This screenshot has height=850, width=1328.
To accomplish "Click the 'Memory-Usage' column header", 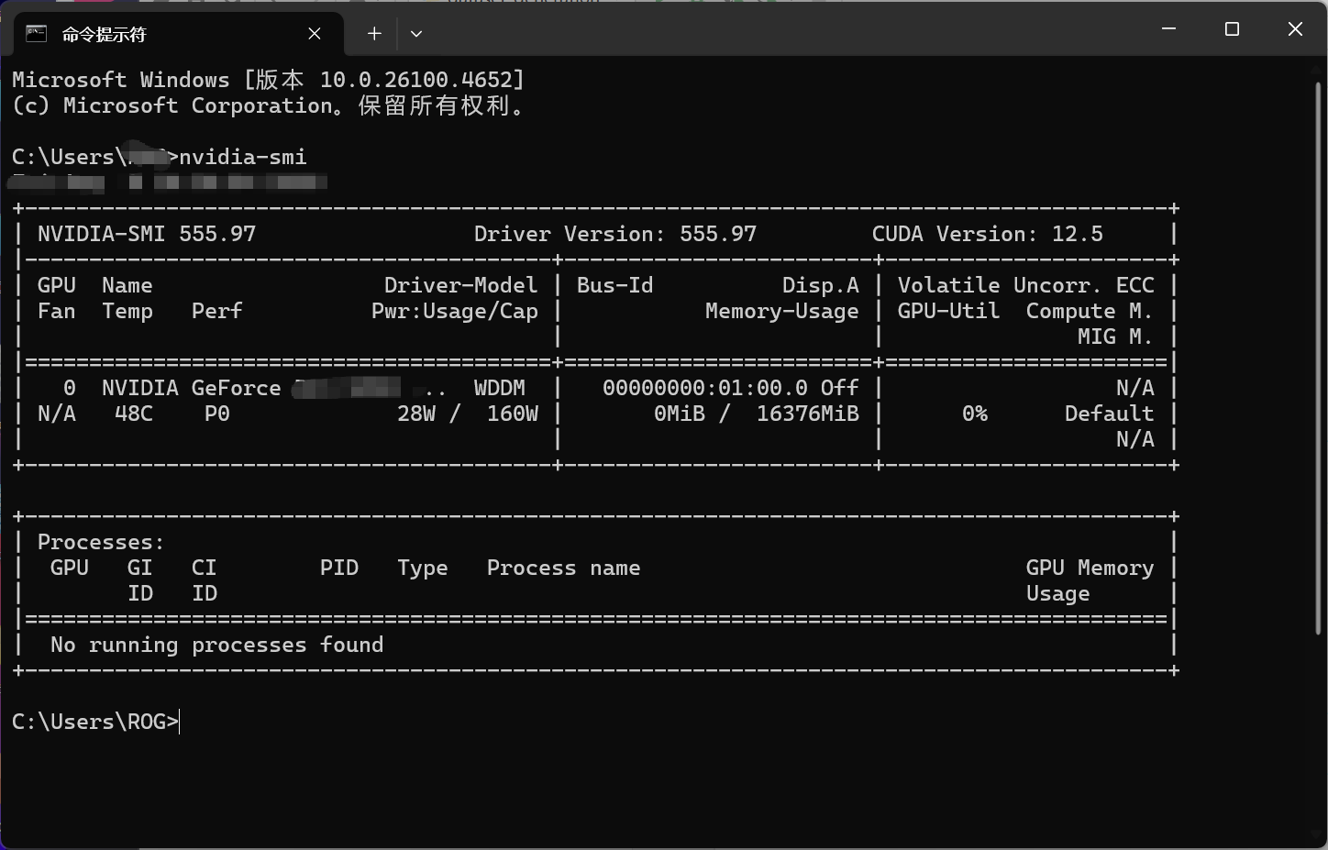I will pyautogui.click(x=782, y=311).
